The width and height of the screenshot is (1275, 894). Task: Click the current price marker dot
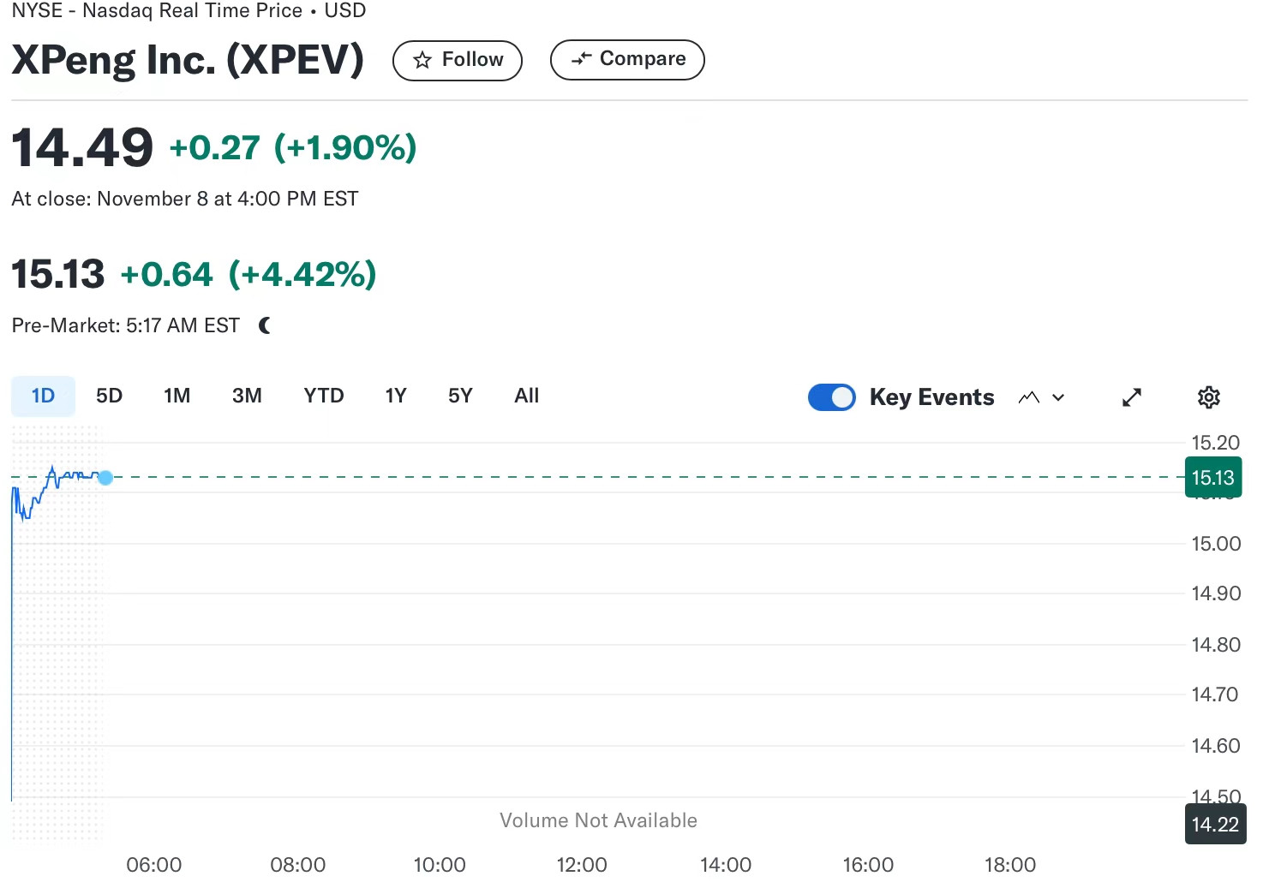tap(105, 478)
